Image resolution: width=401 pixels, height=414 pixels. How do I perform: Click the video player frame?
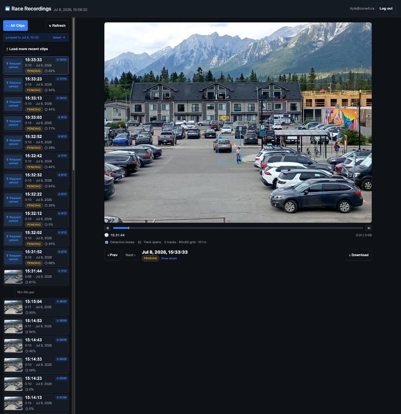point(238,123)
